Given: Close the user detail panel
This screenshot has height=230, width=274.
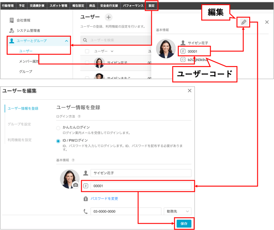Looking at the screenshot, I should (x=267, y=22).
